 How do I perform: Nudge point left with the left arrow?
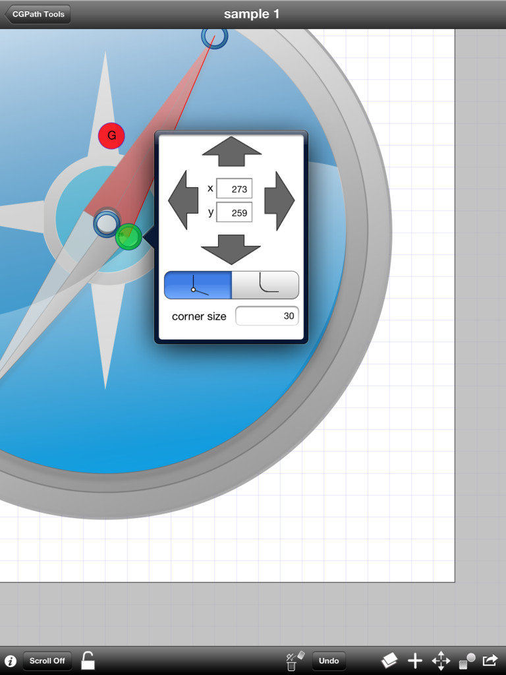point(184,200)
